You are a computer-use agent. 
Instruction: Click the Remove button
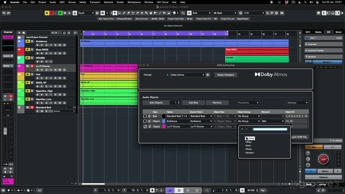(217, 103)
